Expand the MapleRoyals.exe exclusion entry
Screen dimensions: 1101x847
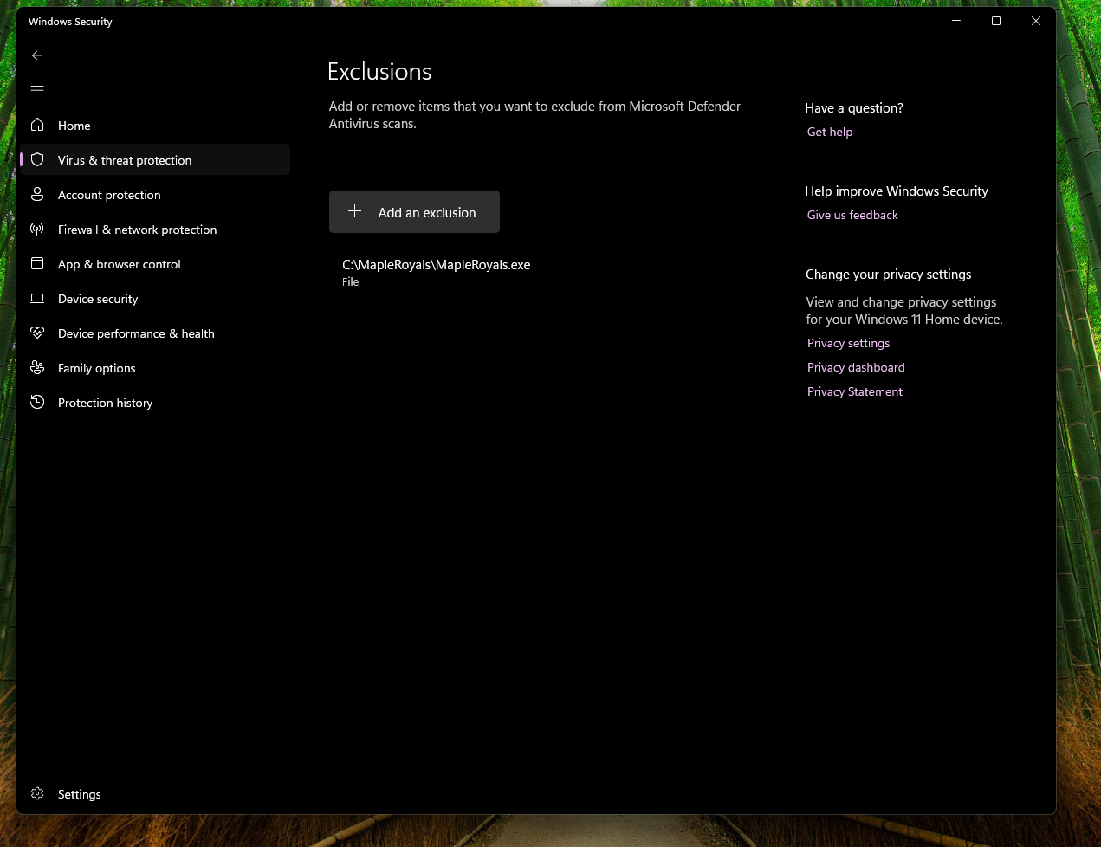[x=437, y=272]
